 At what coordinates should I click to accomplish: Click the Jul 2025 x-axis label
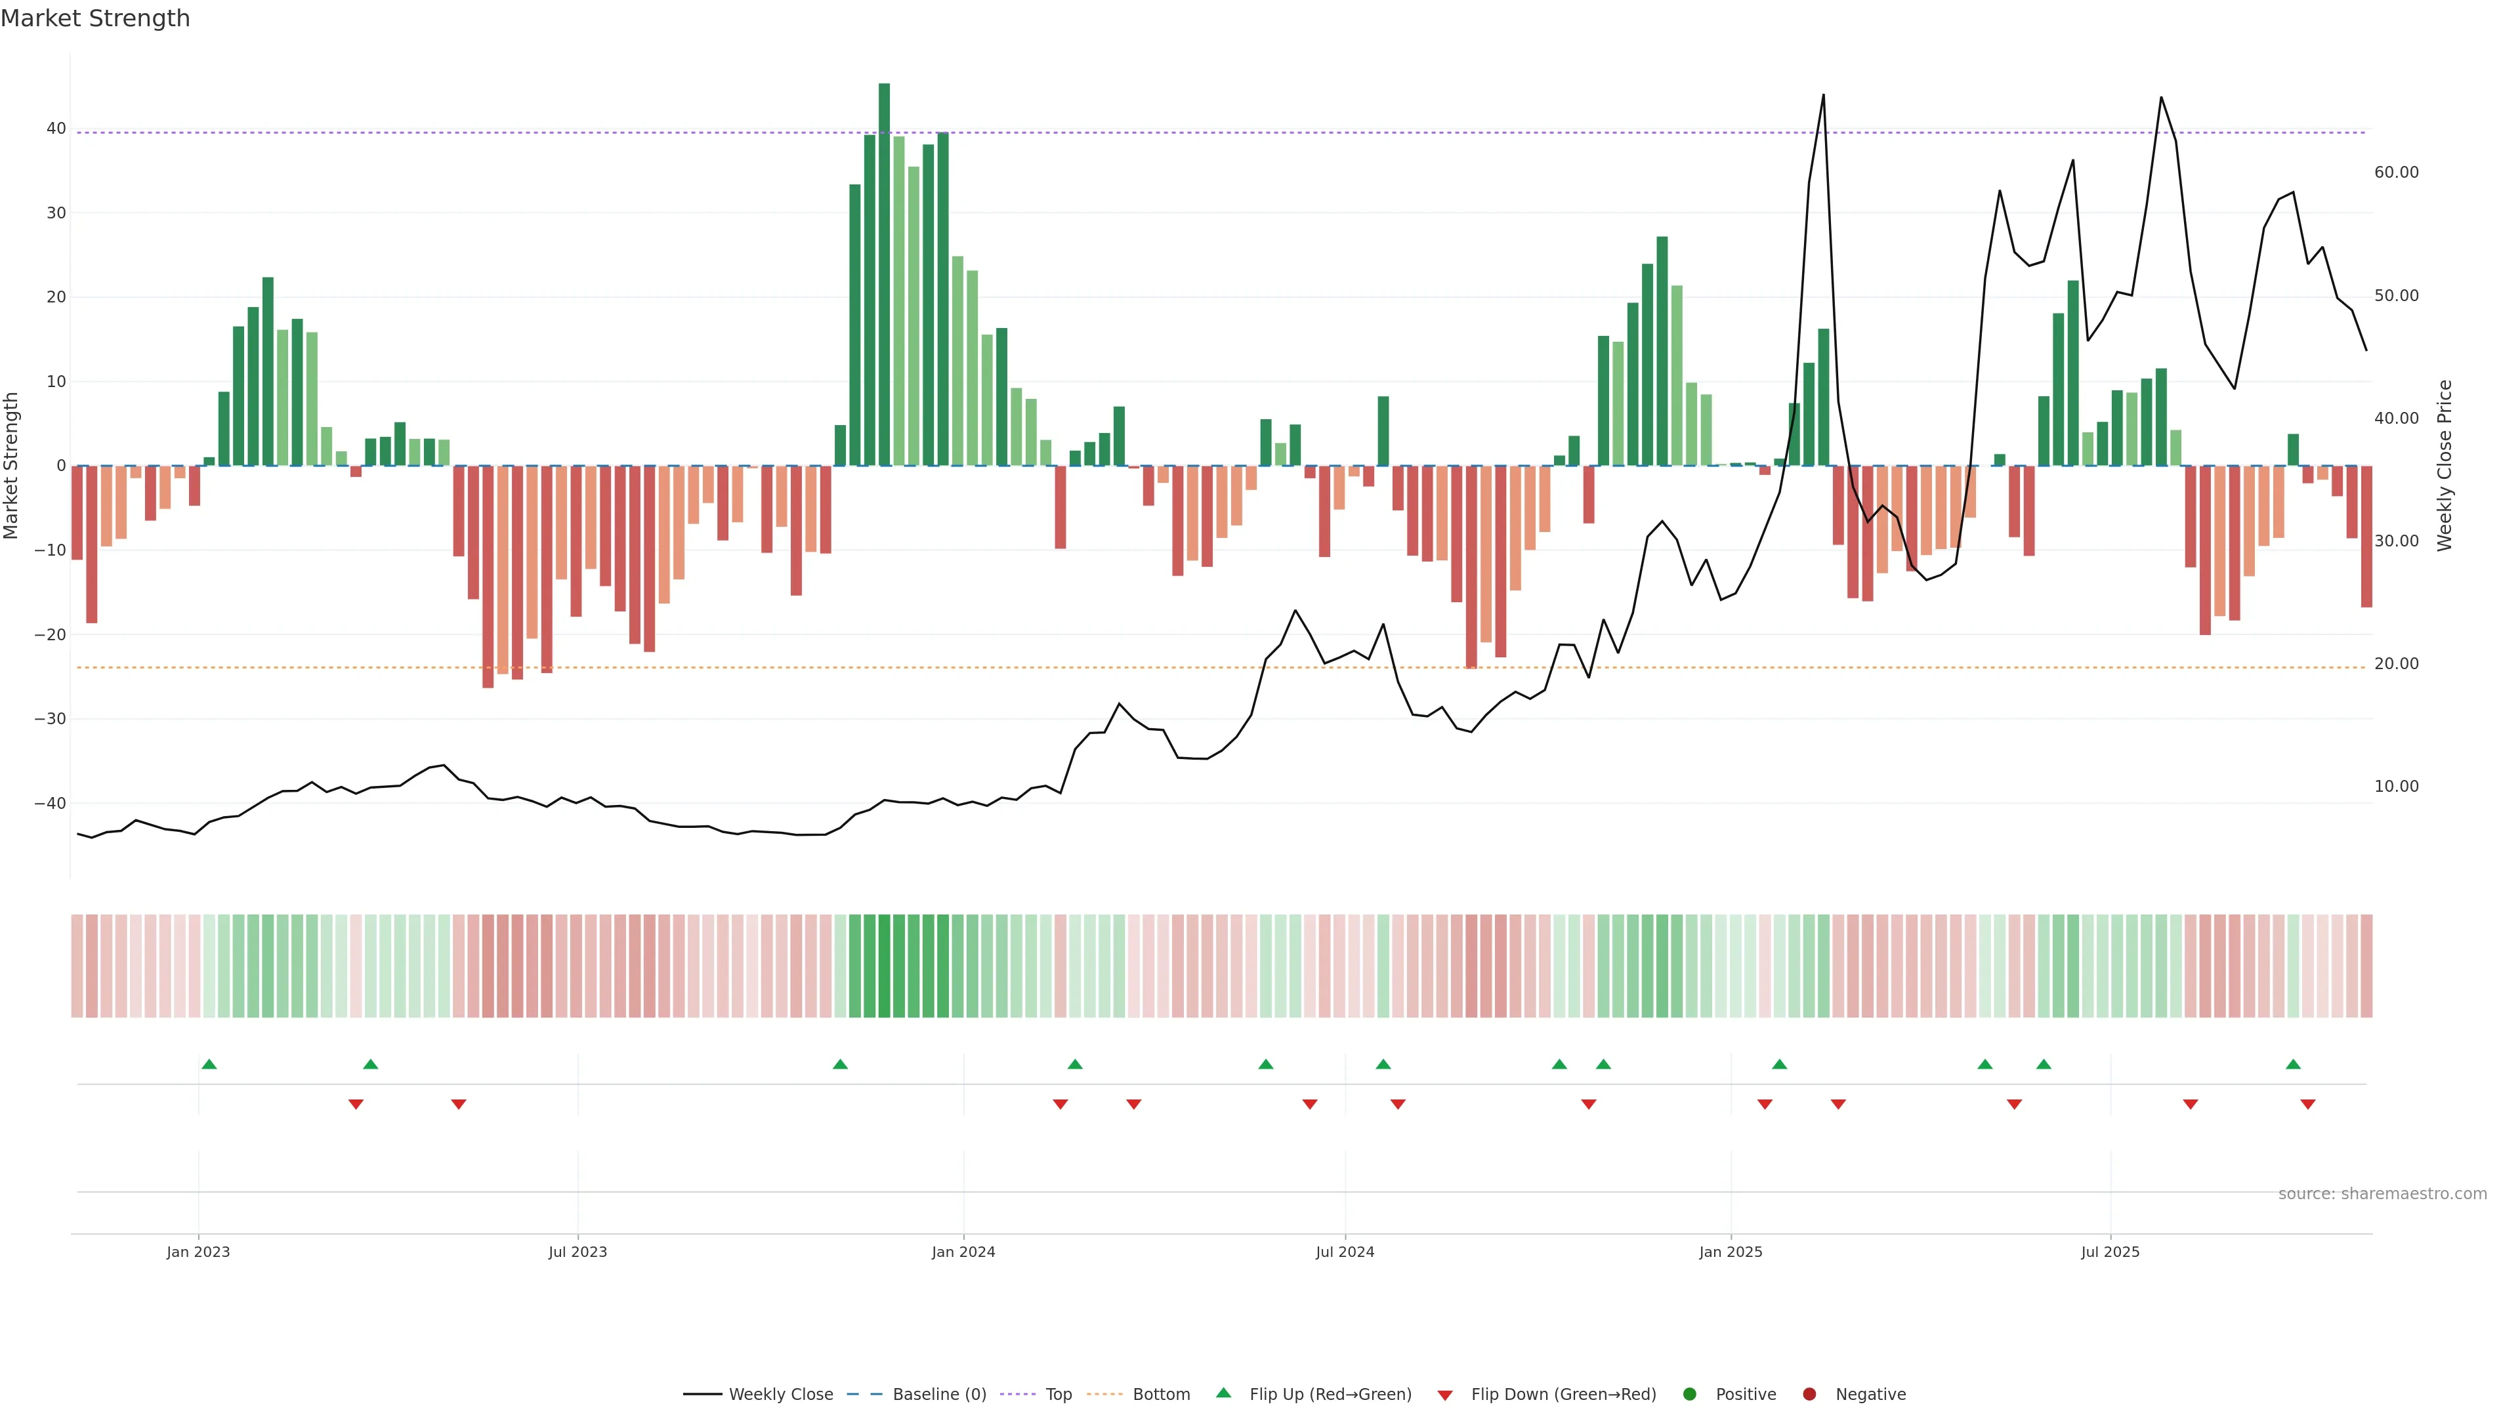[2110, 1252]
